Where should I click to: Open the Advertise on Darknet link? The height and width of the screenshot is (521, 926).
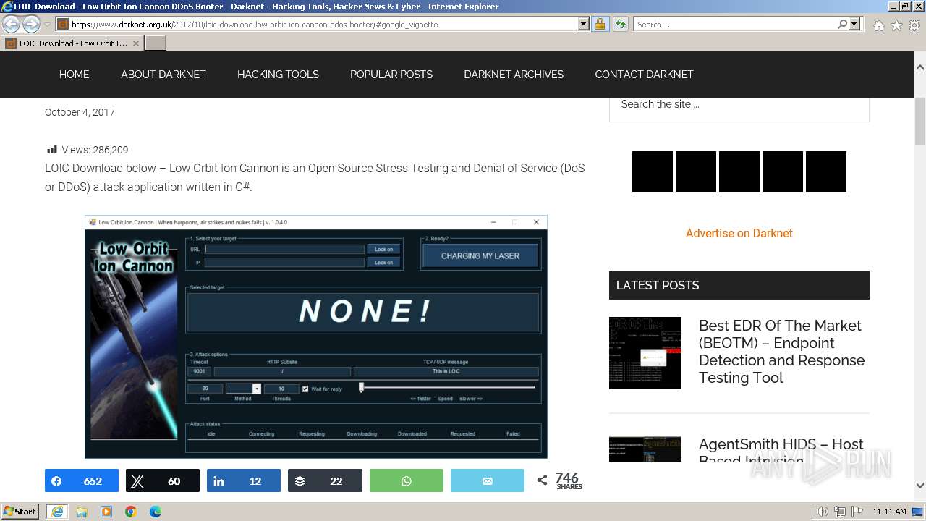(739, 233)
